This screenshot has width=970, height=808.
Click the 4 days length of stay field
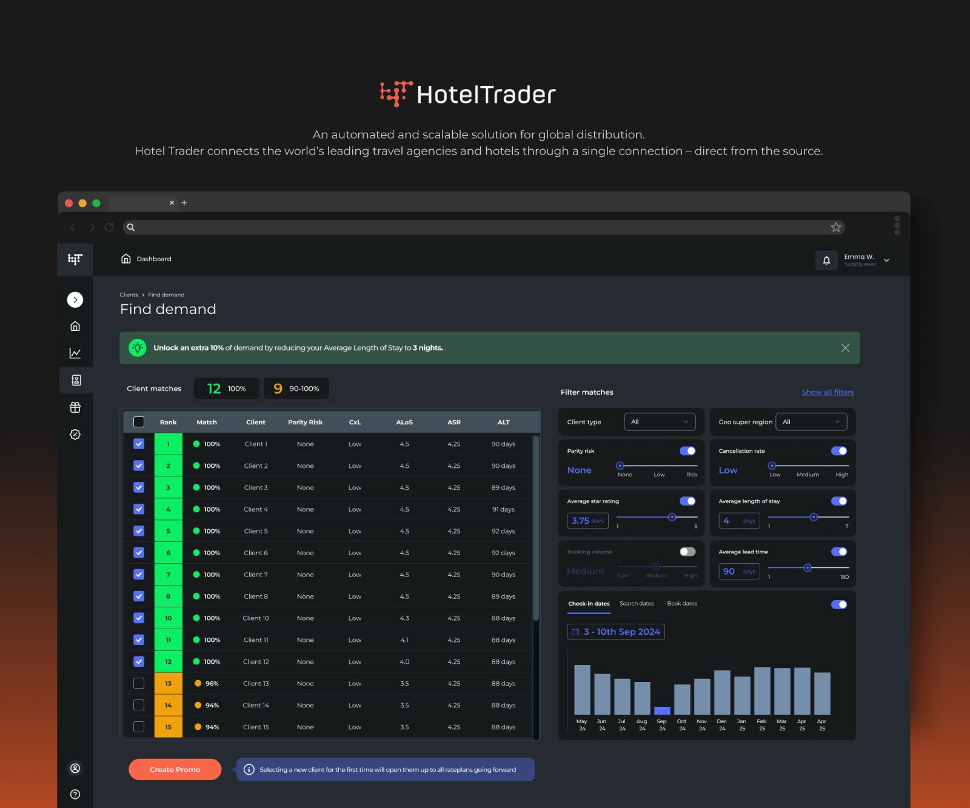pyautogui.click(x=739, y=521)
